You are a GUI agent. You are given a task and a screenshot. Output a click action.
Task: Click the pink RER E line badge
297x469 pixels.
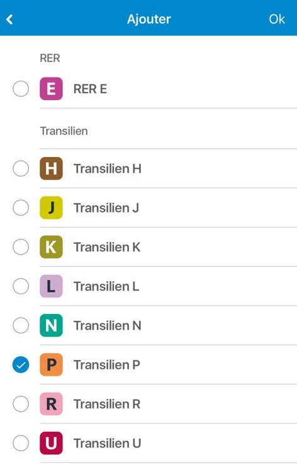tap(51, 89)
